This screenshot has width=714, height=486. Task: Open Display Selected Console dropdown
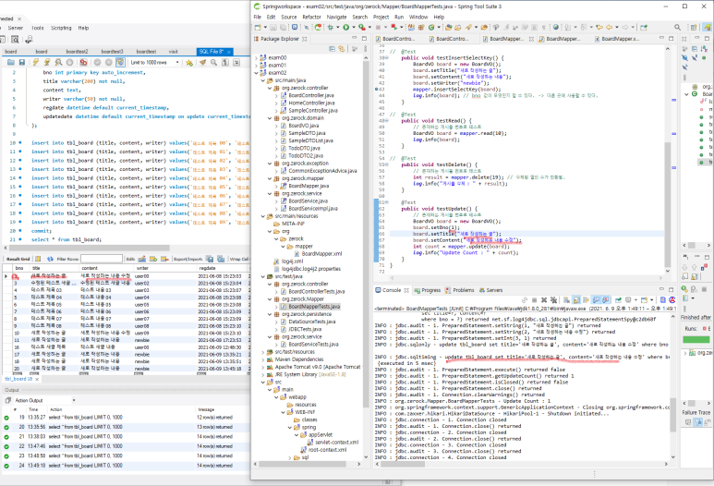click(636, 300)
